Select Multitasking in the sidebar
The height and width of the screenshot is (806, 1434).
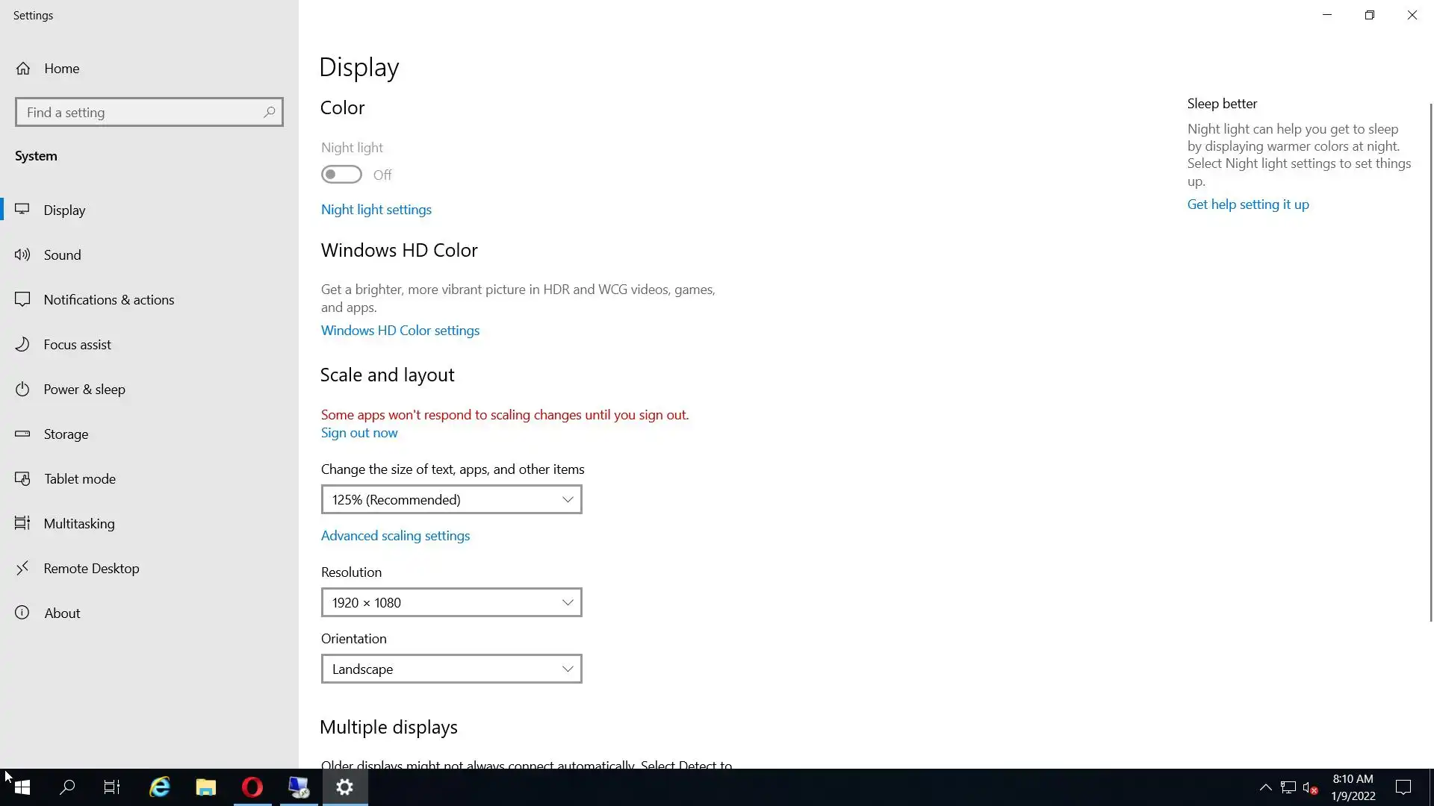[79, 523]
